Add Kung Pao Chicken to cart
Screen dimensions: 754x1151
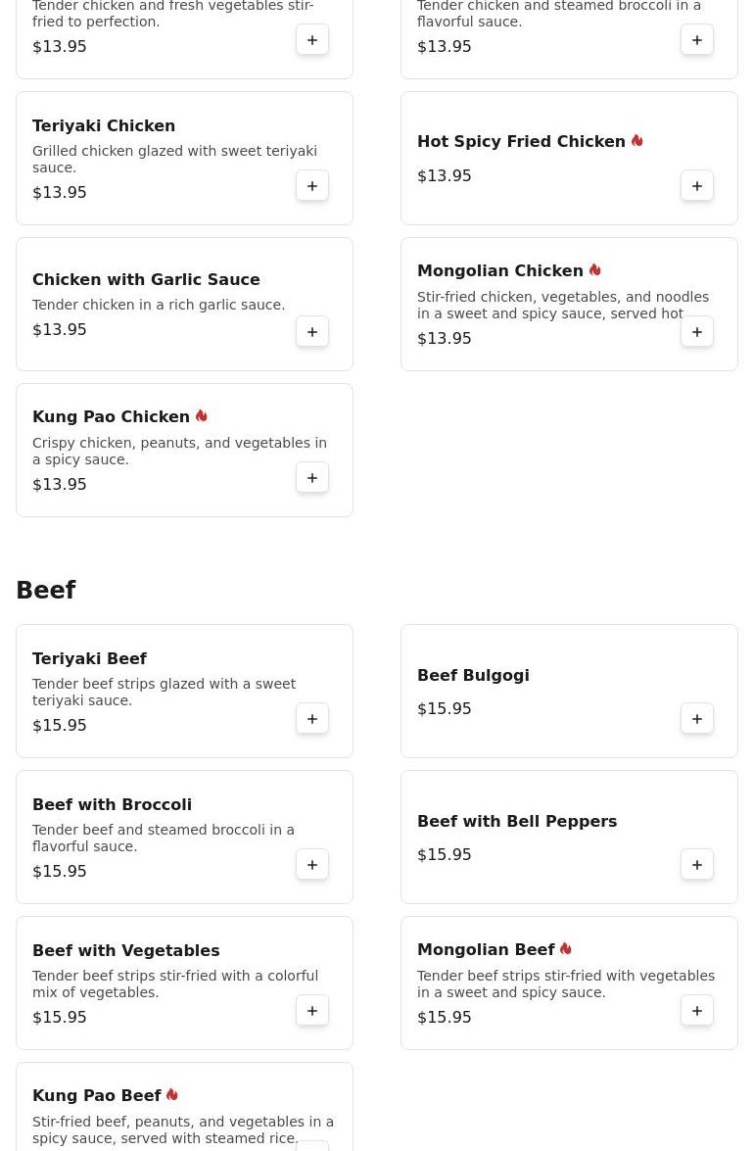point(311,478)
